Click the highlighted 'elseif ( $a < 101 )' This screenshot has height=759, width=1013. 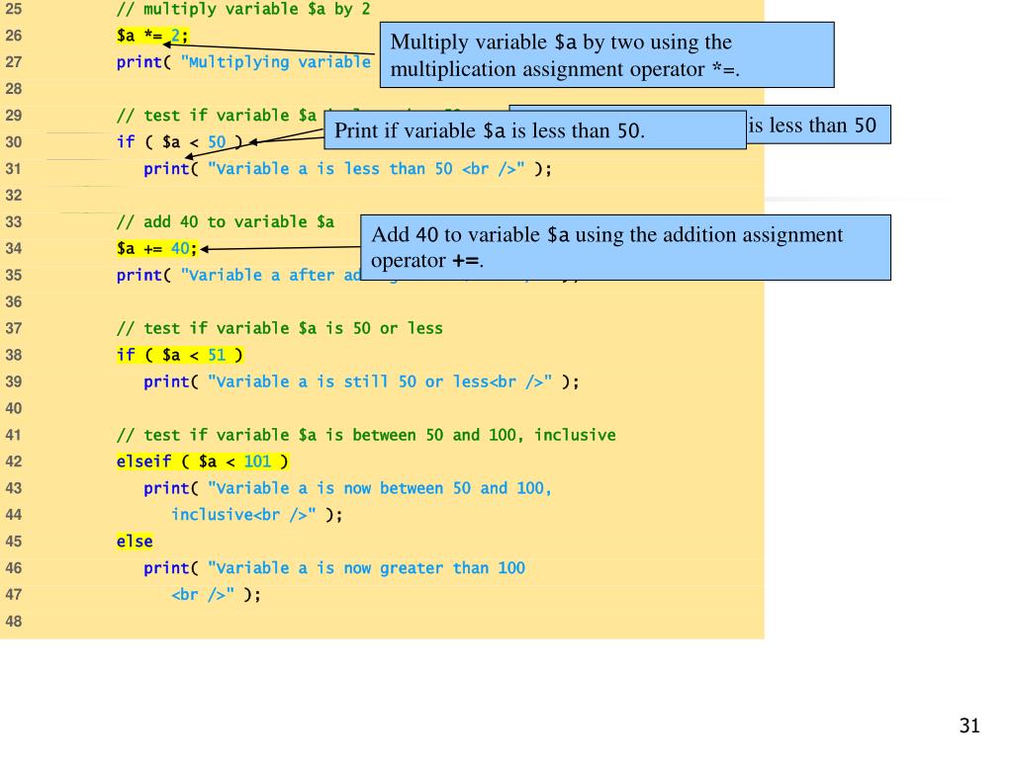pyautogui.click(x=202, y=462)
